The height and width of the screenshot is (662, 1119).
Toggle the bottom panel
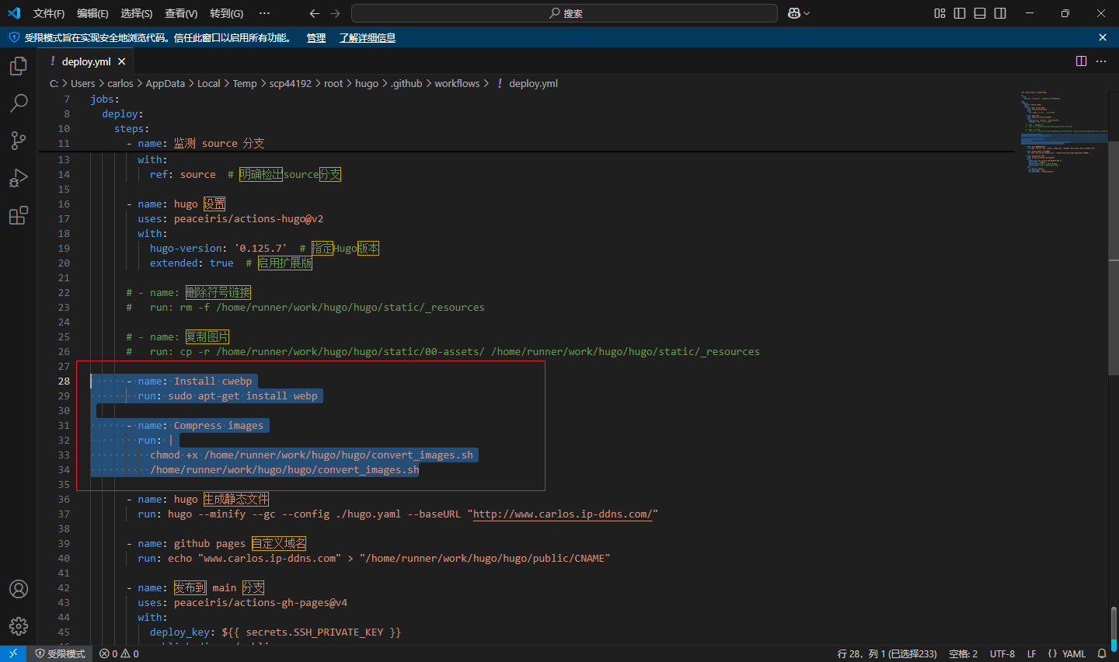[980, 13]
